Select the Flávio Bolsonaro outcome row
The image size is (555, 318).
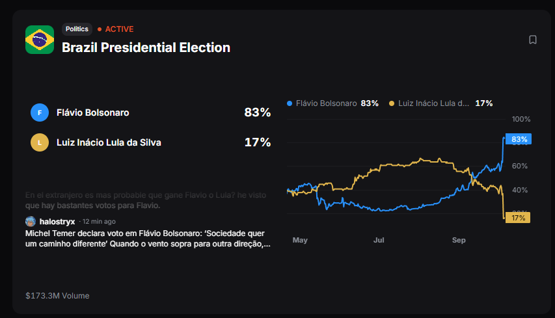[151, 113]
